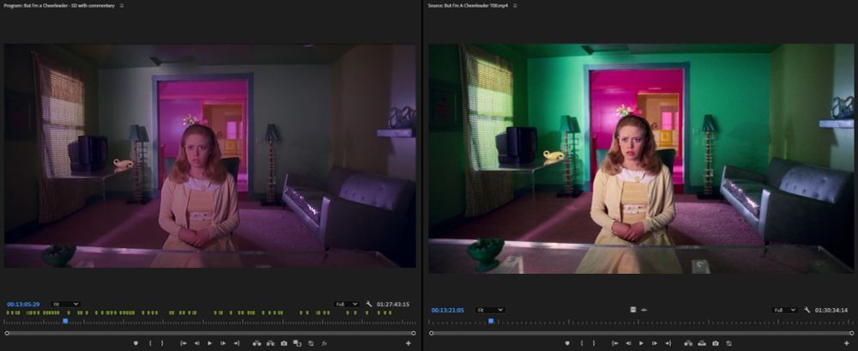This screenshot has height=351, width=858.
Task: Step back one frame in Source monitor
Action: coord(628,343)
